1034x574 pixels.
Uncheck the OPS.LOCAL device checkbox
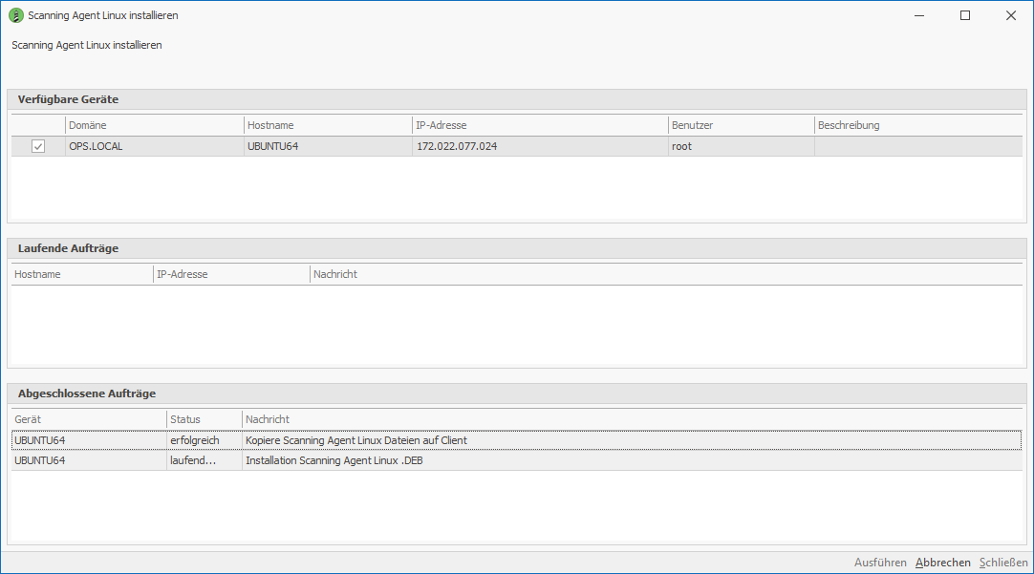[x=38, y=146]
